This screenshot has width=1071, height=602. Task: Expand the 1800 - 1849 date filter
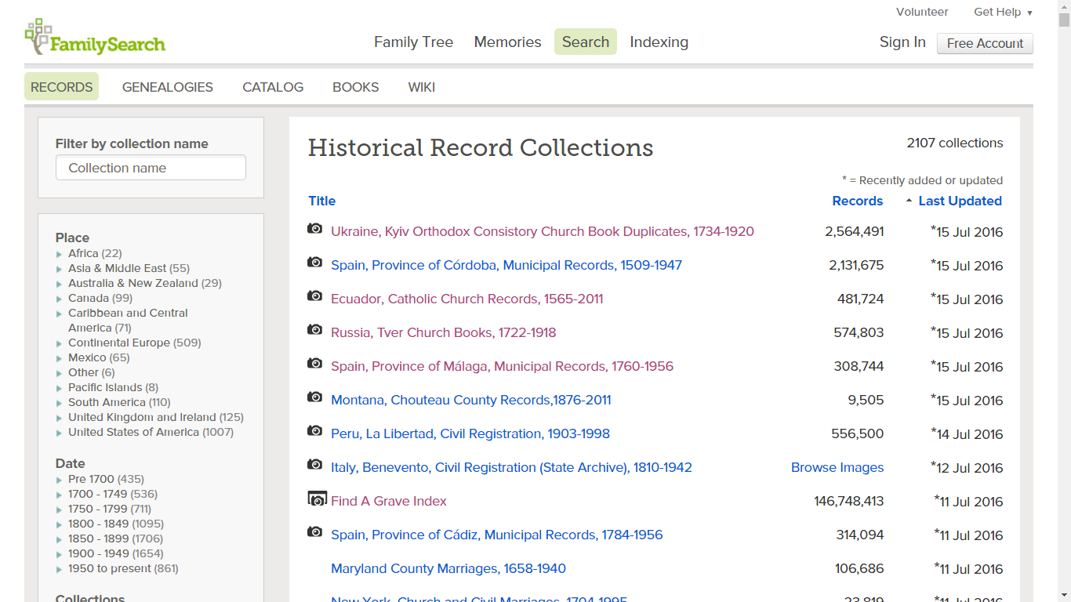click(x=60, y=524)
